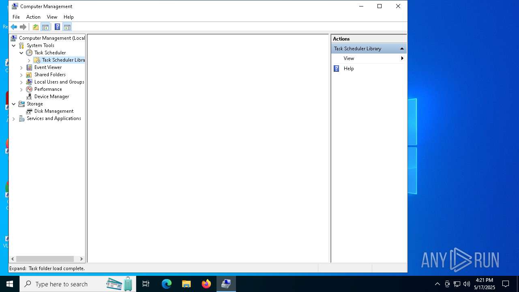This screenshot has width=519, height=292.
Task: Click the tree pane scroll left arrow
Action: [x=13, y=259]
